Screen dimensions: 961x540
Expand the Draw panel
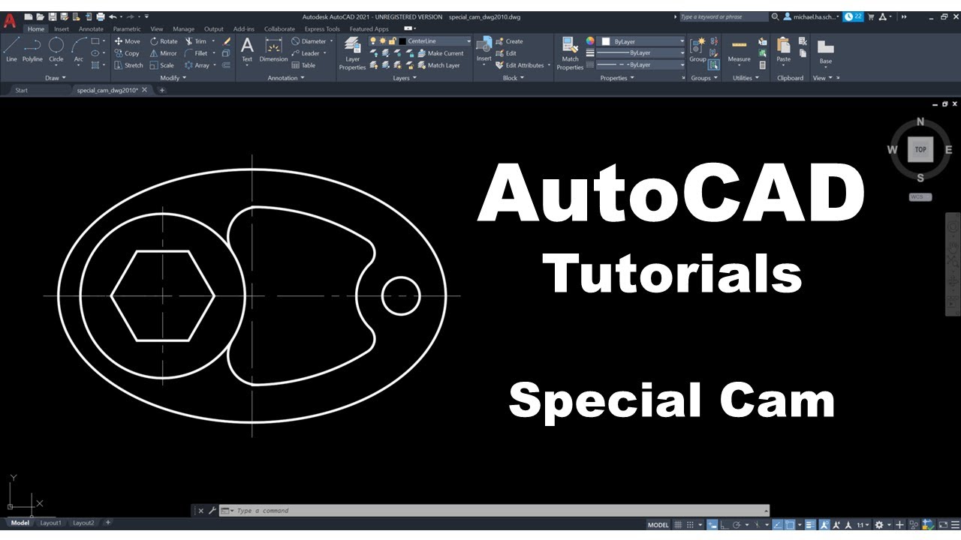(56, 78)
